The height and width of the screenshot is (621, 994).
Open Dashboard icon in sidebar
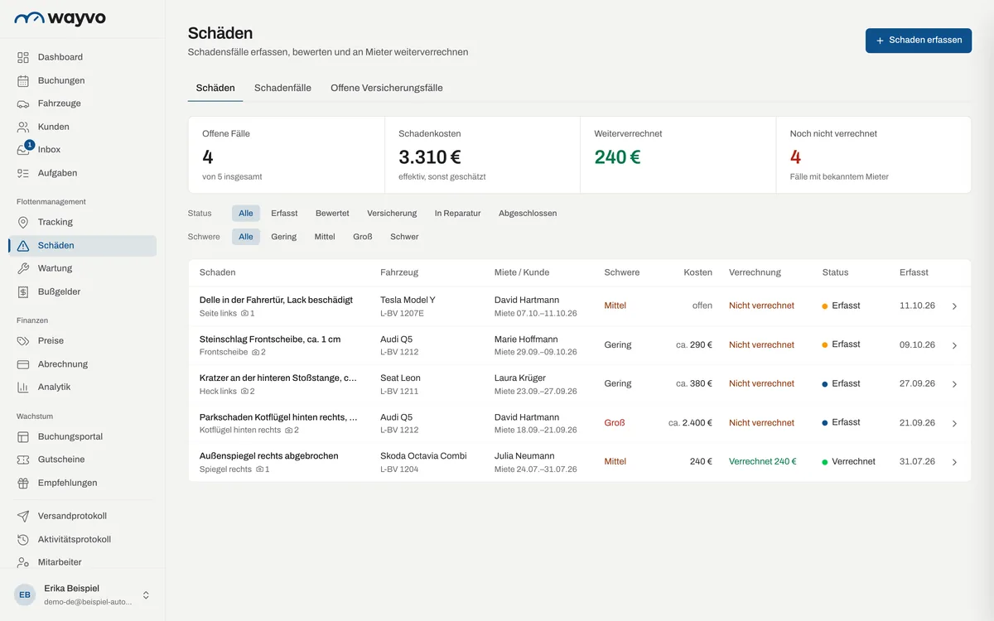pyautogui.click(x=23, y=57)
